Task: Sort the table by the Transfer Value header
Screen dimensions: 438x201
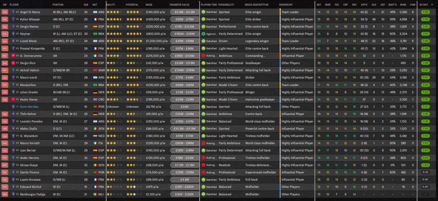Action: (x=179, y=5)
